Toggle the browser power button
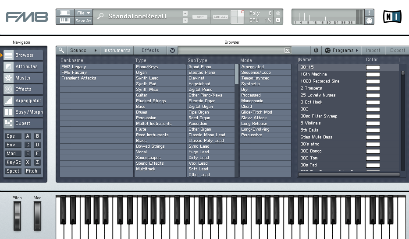 click(x=316, y=50)
